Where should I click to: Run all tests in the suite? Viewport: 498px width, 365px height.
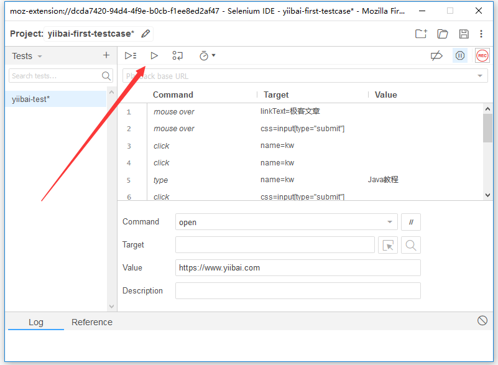tap(130, 55)
